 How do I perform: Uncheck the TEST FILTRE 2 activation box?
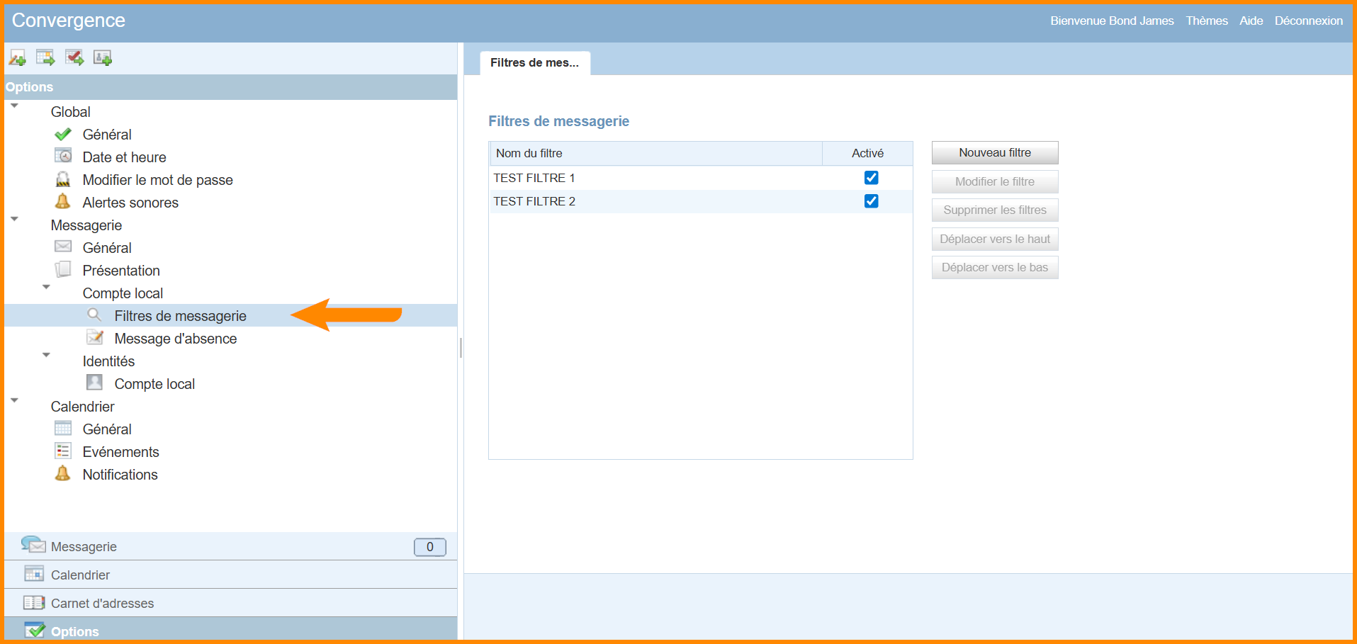871,201
